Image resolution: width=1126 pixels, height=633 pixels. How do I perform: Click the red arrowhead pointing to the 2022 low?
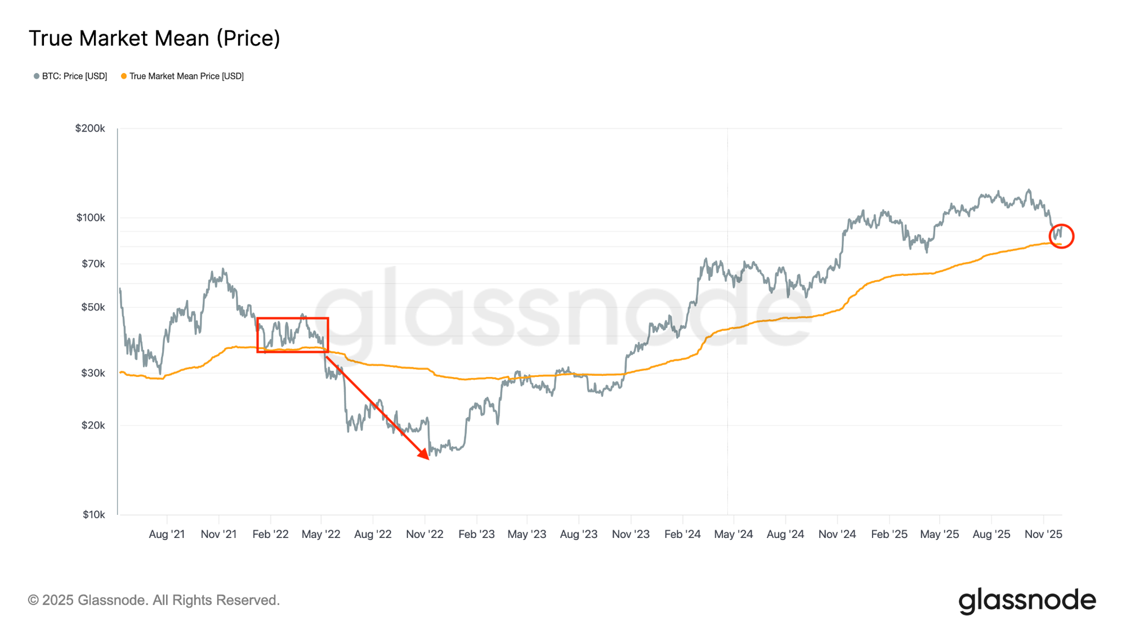coord(425,455)
